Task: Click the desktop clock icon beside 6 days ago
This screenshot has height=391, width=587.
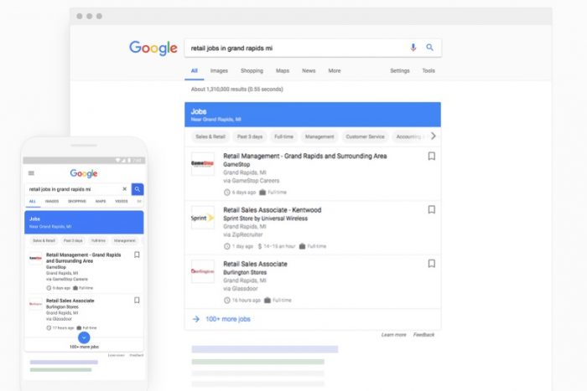Action: click(227, 192)
